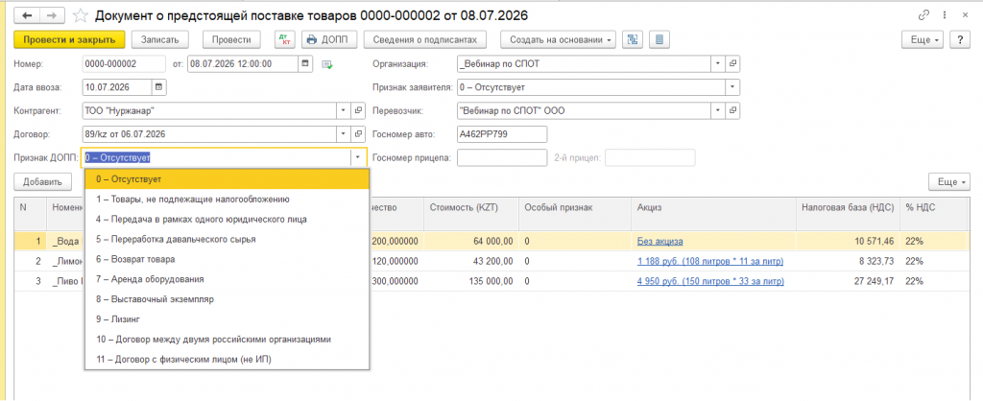Click the Стоимость (KZT) column header
The width and height of the screenshot is (983, 401).
[471, 212]
